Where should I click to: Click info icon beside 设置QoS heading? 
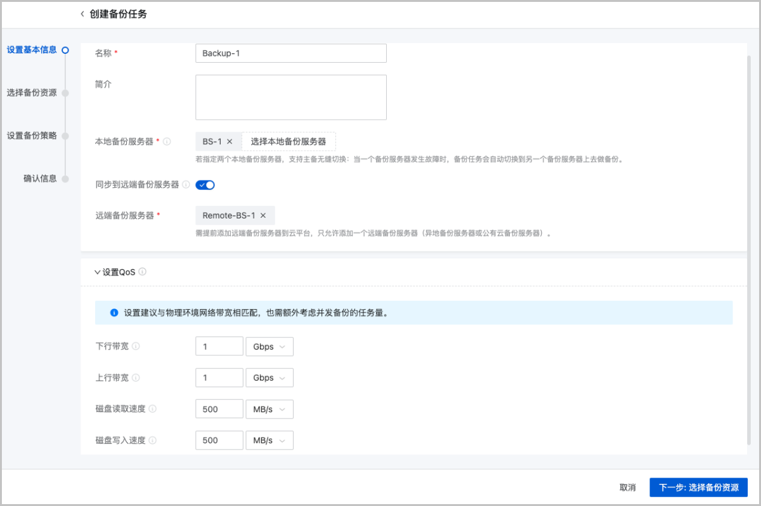point(142,272)
